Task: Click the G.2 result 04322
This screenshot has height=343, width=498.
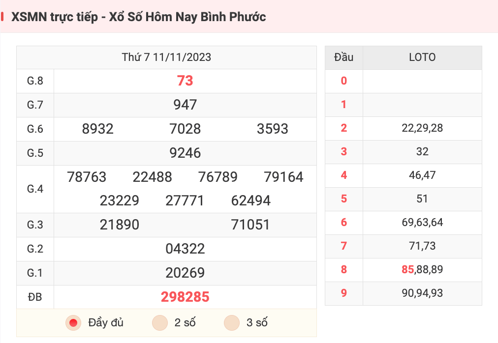Action: click(185, 249)
